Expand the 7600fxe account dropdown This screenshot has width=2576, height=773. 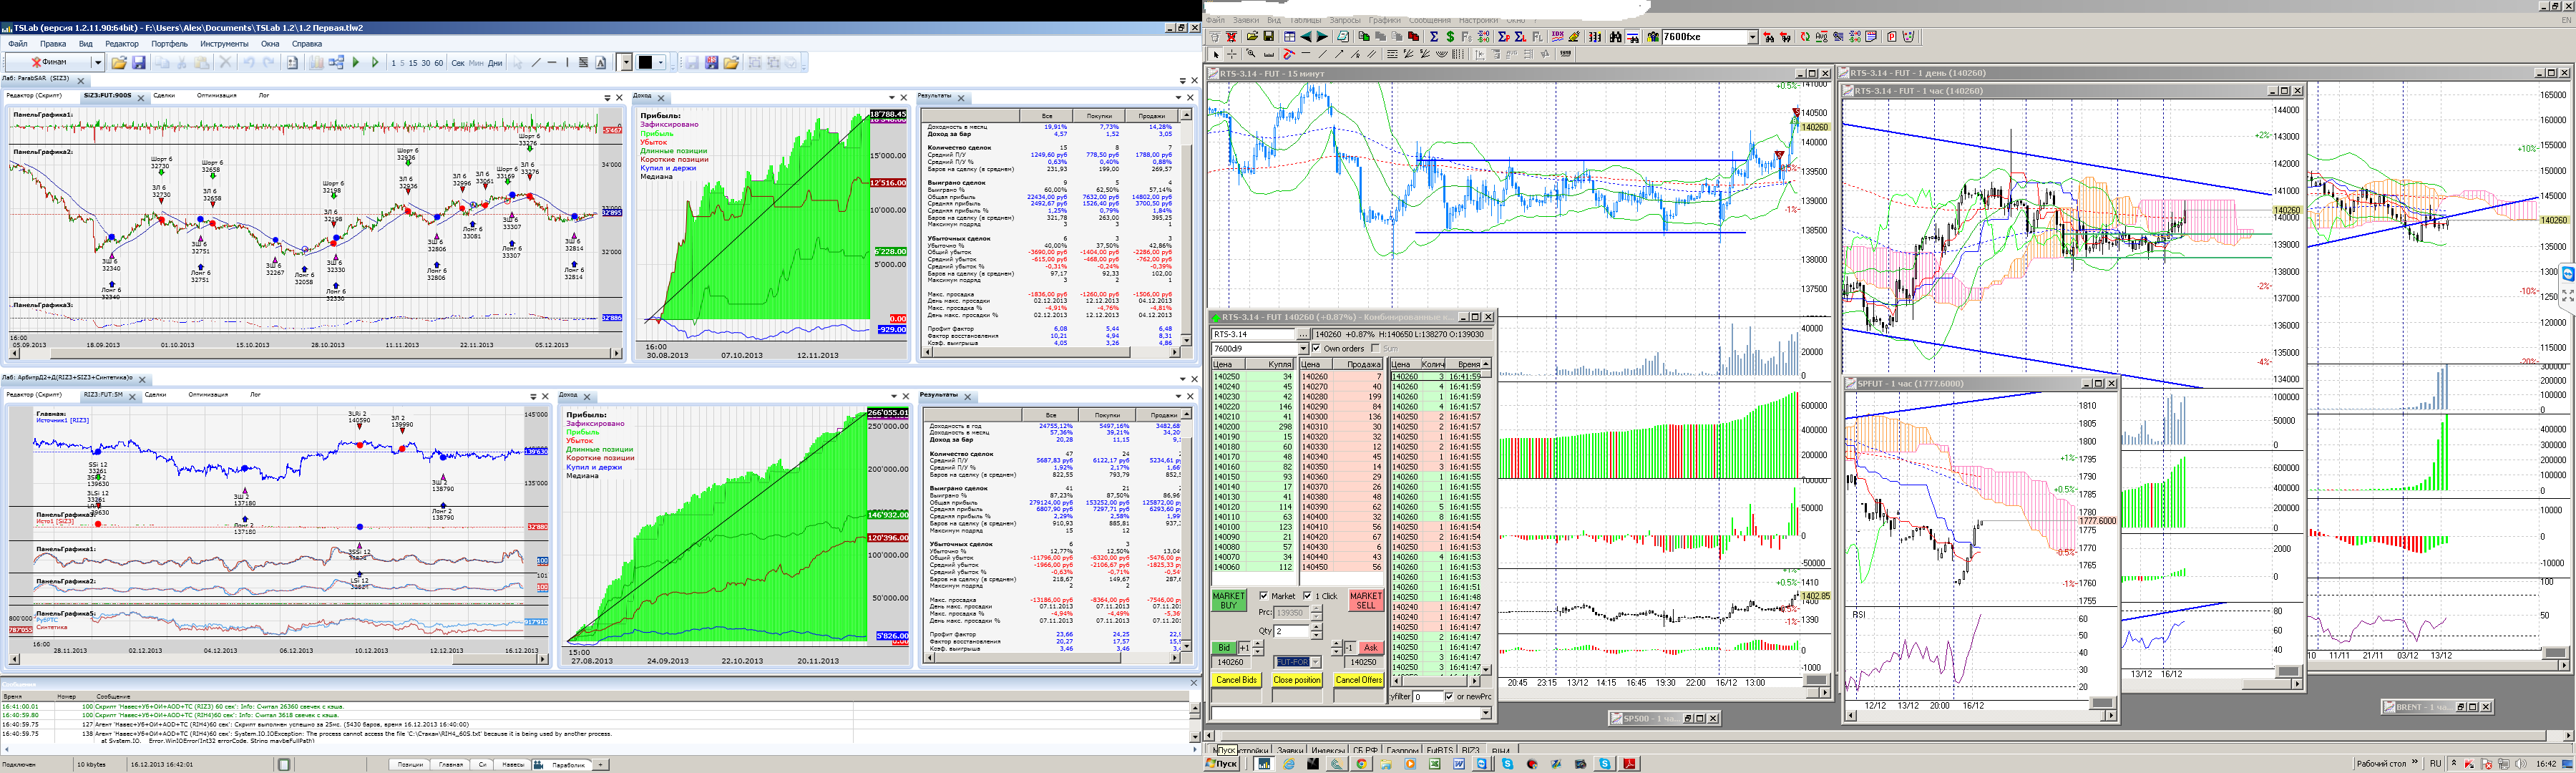pyautogui.click(x=1752, y=37)
